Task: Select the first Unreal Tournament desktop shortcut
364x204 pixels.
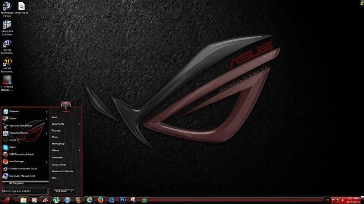Action: tap(7, 47)
